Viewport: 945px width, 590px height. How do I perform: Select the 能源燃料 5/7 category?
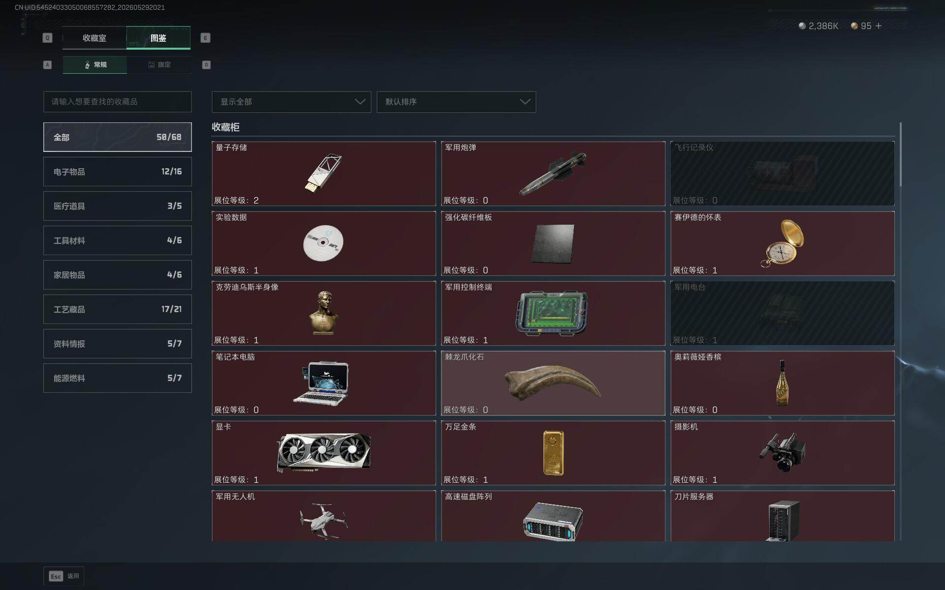[117, 378]
